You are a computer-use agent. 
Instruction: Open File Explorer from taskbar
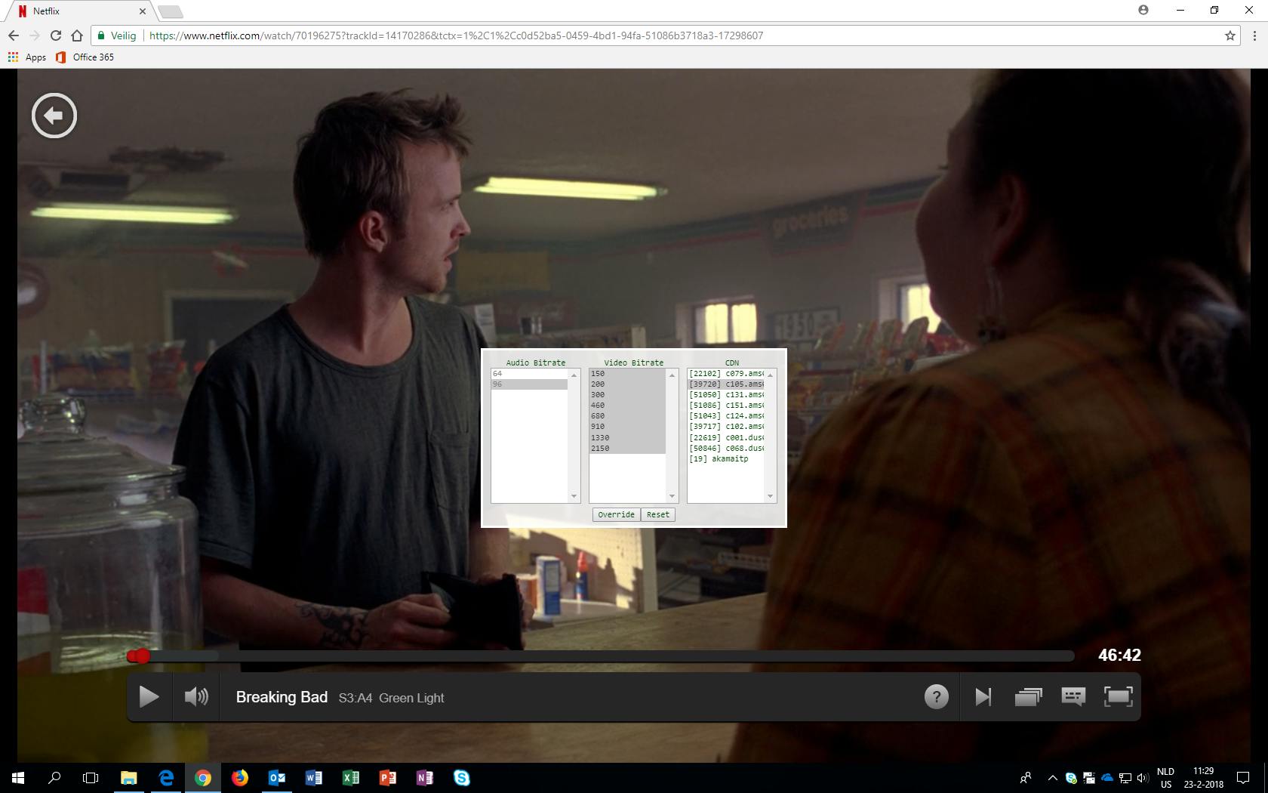tap(128, 777)
